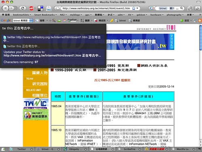Click the browser search box containing bitnet
This screenshot has width=202, height=152.
(167, 9)
